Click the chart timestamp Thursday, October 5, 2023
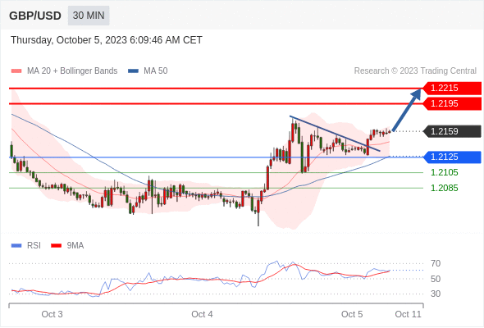The image size is (484, 328). pyautogui.click(x=107, y=40)
